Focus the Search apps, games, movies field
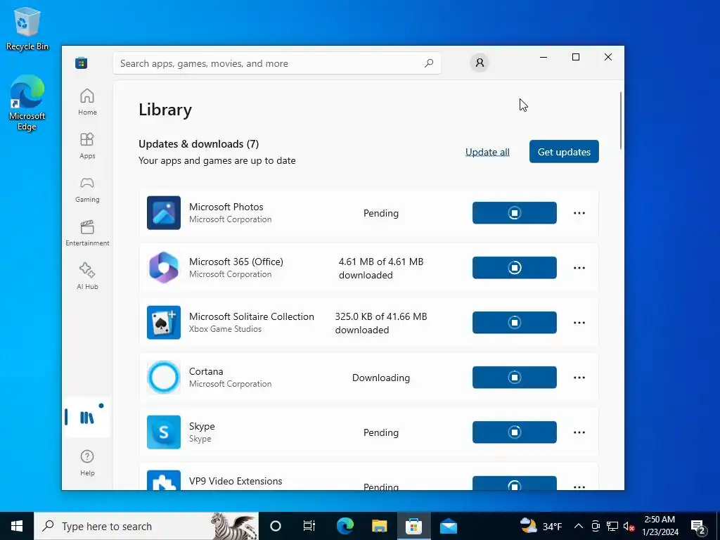Screen dimensions: 720x540 [277, 63]
